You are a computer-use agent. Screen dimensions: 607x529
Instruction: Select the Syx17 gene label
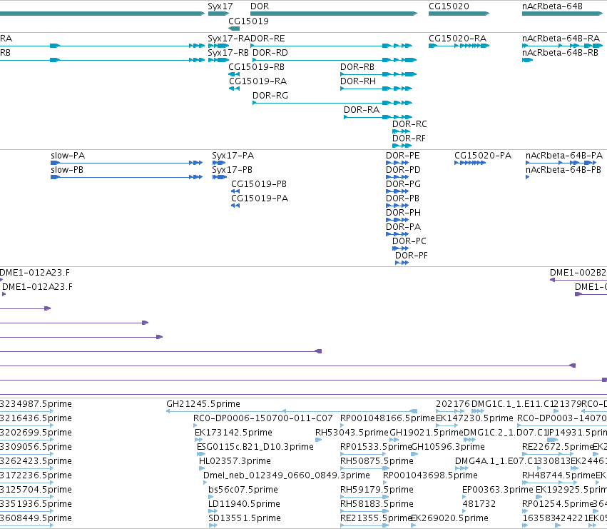(x=220, y=6)
